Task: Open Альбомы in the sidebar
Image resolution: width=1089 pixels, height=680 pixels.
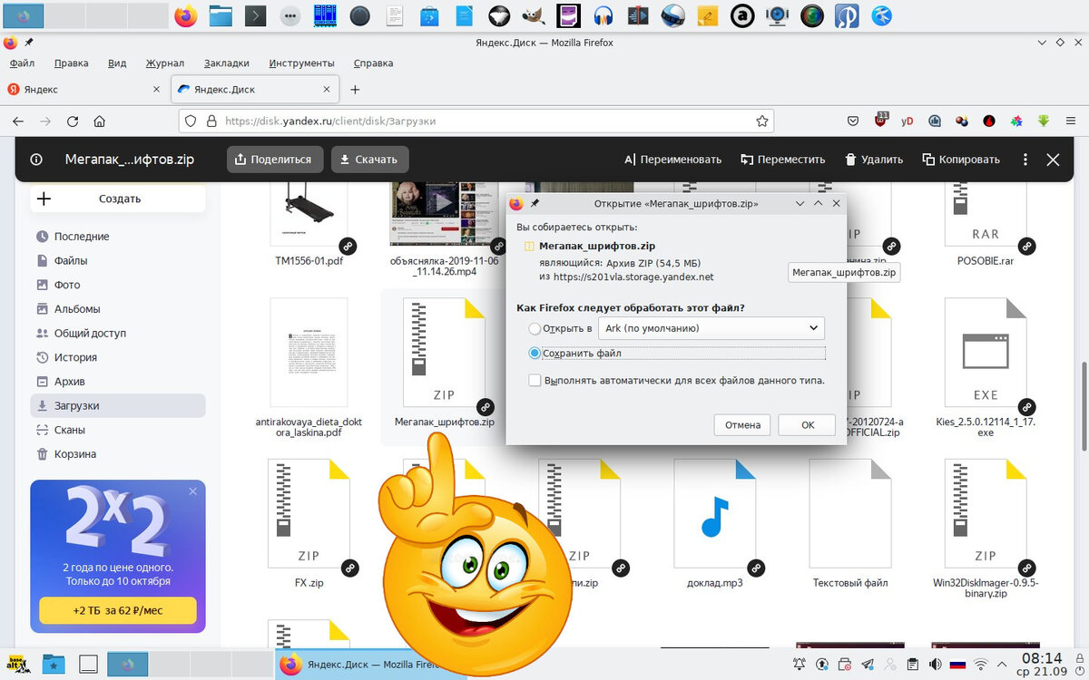Action: [118, 308]
